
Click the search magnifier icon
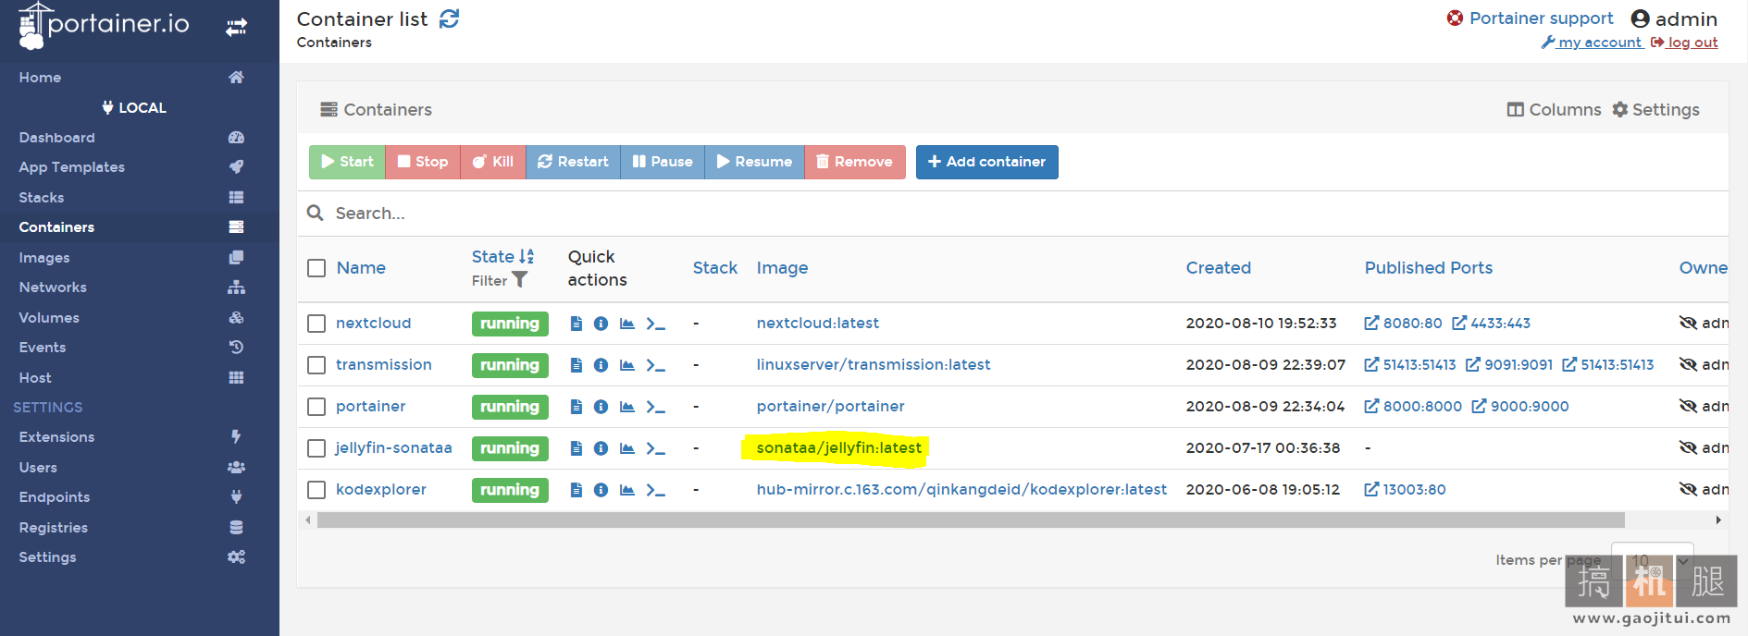(315, 213)
